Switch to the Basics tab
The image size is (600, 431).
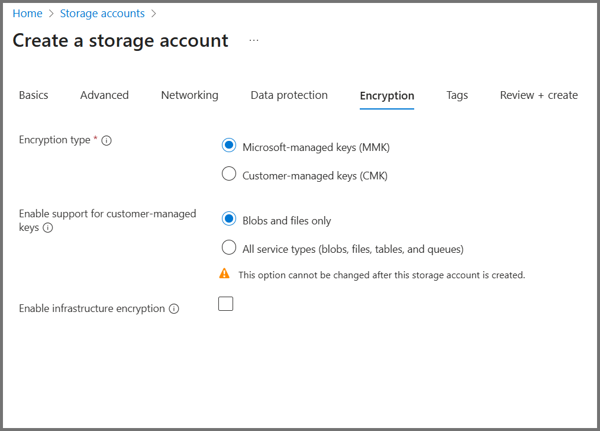click(x=34, y=95)
